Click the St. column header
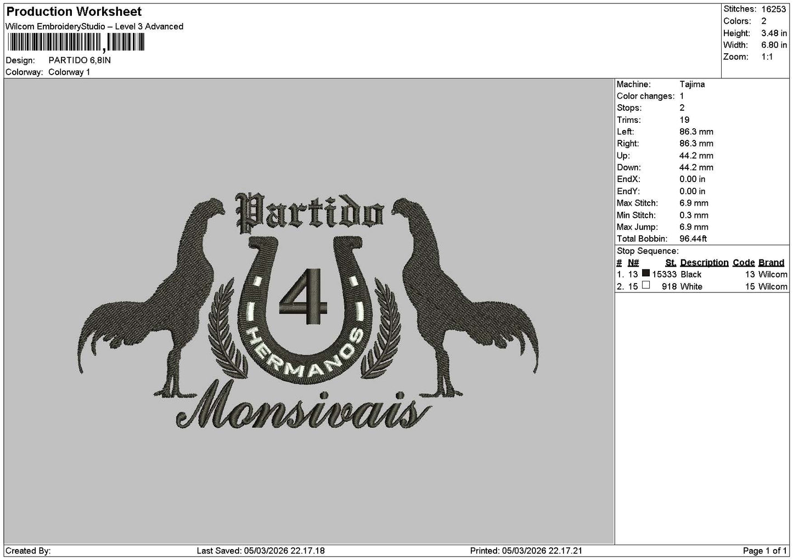This screenshot has height=560, width=793. tap(671, 263)
